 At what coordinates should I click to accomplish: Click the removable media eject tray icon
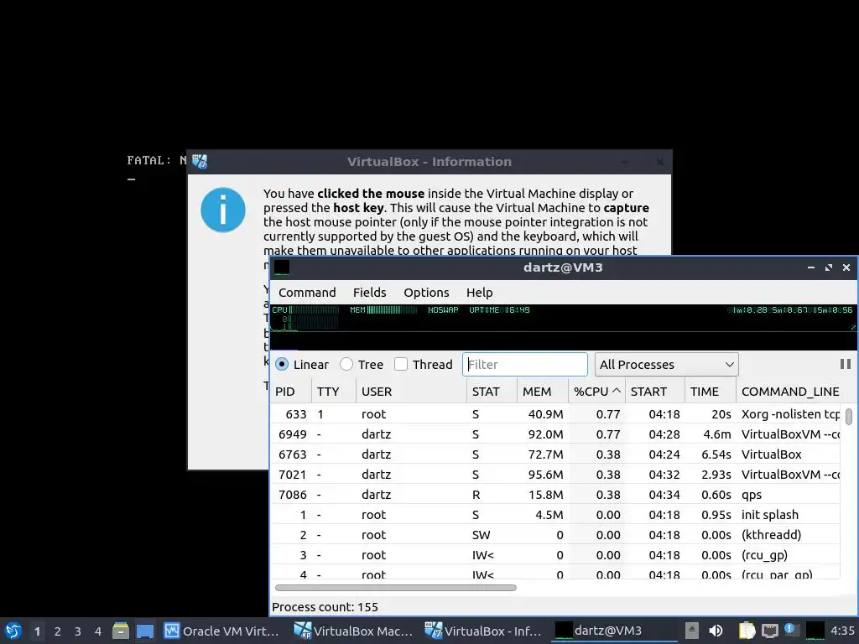pos(691,631)
